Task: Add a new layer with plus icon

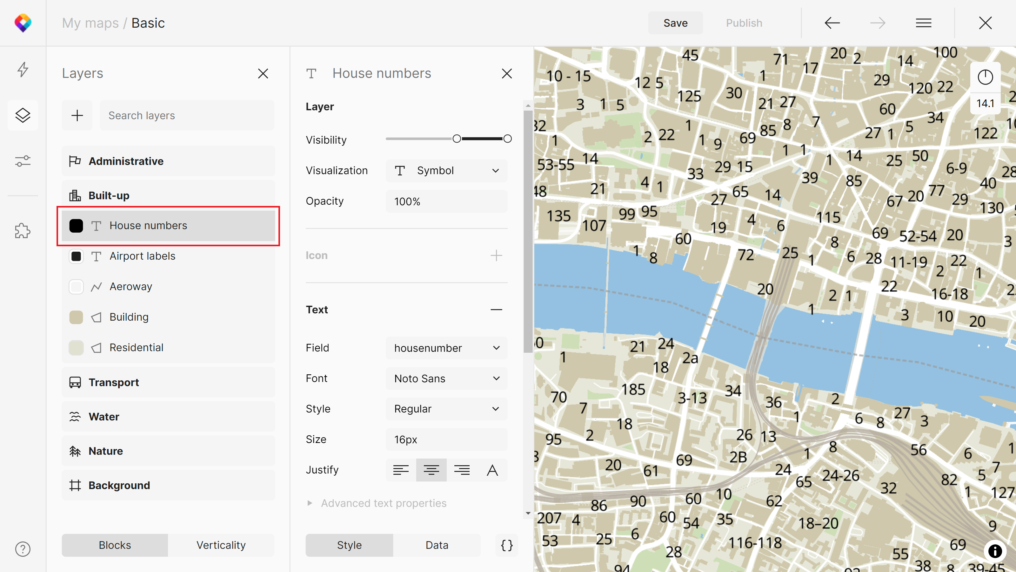Action: [x=77, y=115]
